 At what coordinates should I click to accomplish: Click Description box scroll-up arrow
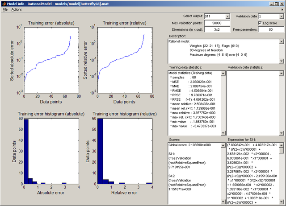281,41
